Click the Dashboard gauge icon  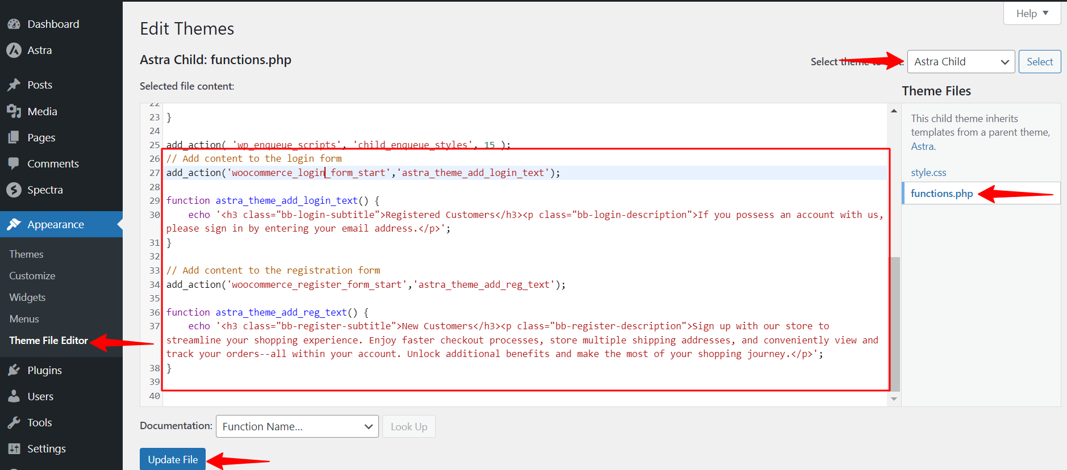click(x=14, y=24)
